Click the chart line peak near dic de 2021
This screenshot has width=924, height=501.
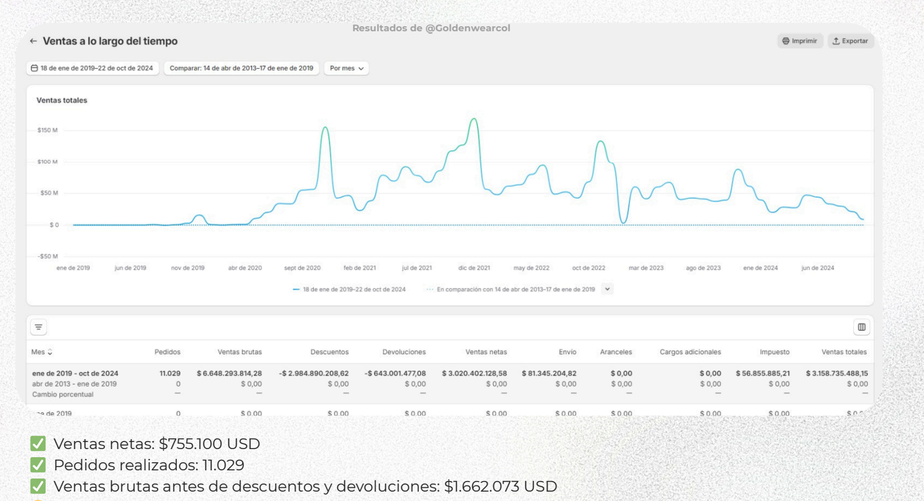coord(474,119)
